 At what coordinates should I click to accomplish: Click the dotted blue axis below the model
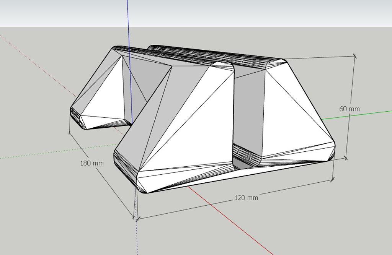[137, 237]
